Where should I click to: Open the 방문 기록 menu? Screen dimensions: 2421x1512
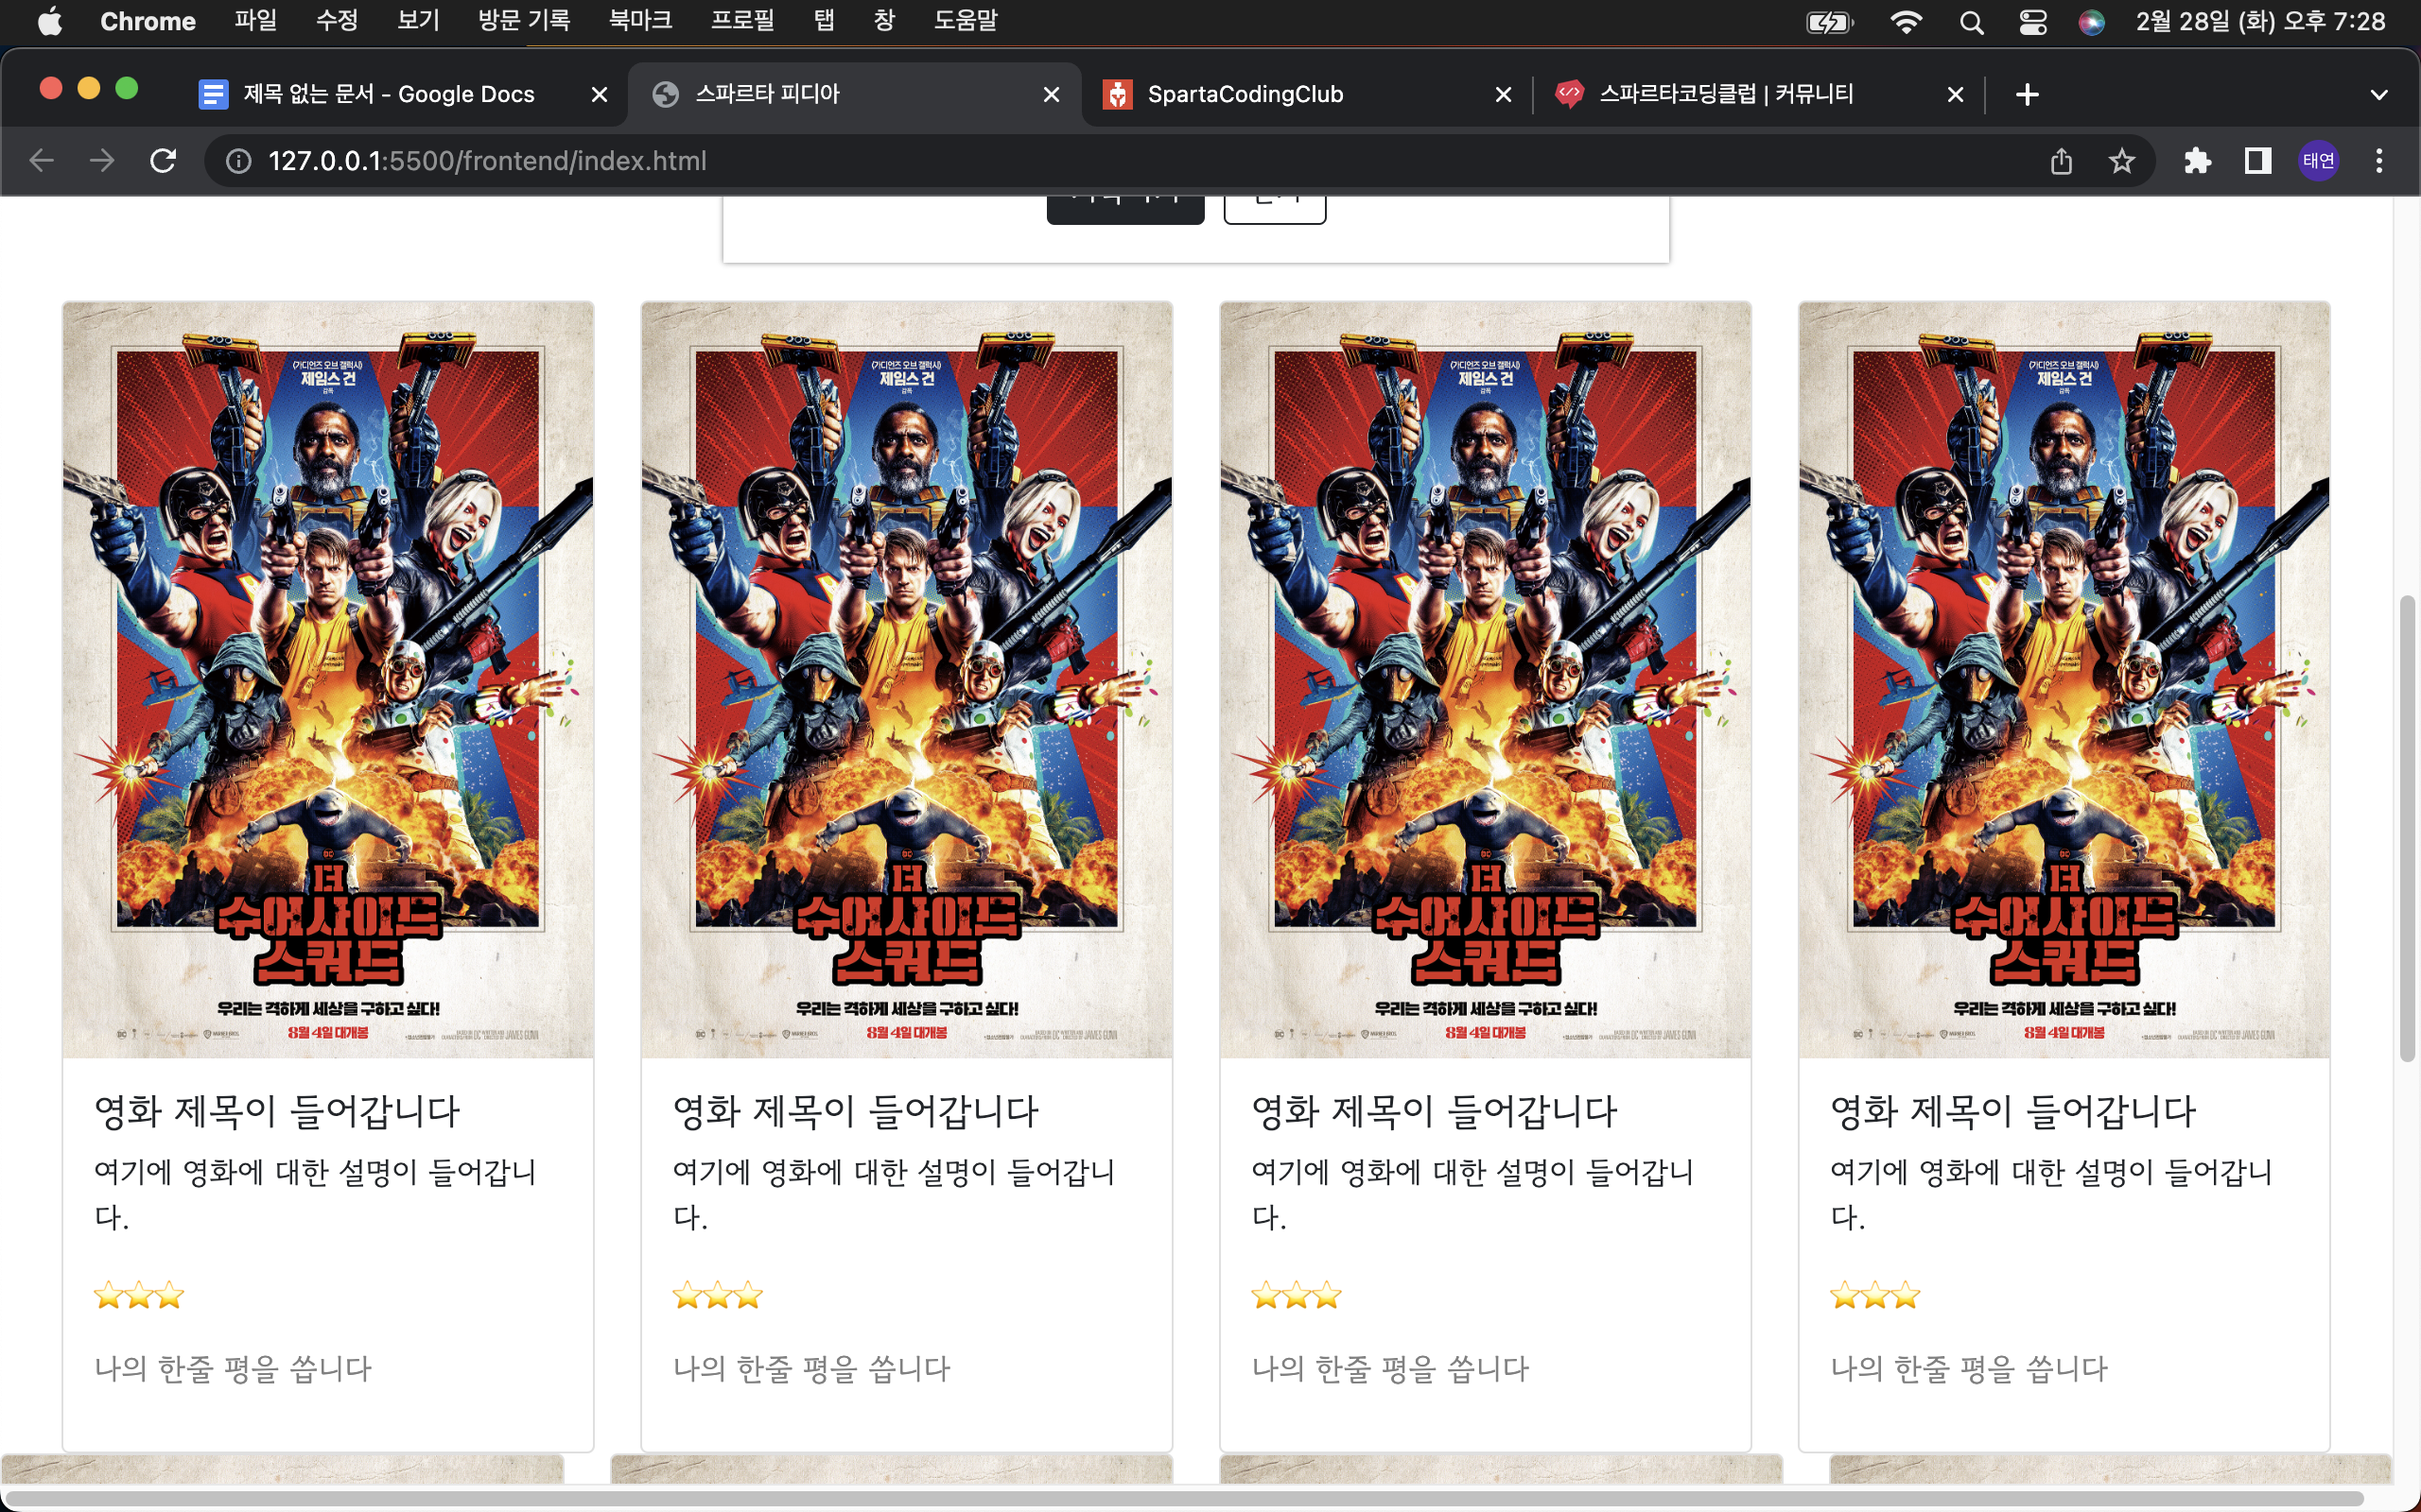coord(524,21)
